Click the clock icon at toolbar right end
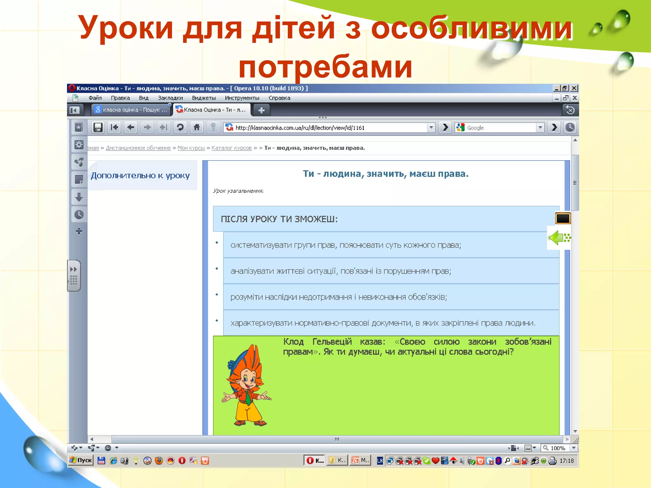The height and width of the screenshot is (488, 651). tap(570, 127)
